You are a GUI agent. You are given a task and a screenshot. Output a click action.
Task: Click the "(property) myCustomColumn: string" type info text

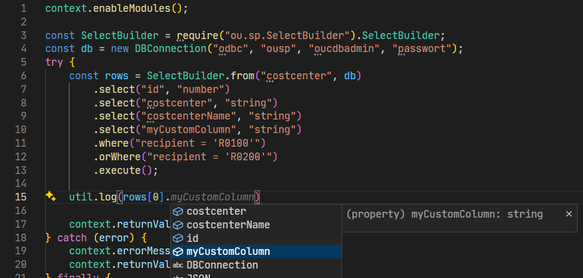tap(444, 214)
